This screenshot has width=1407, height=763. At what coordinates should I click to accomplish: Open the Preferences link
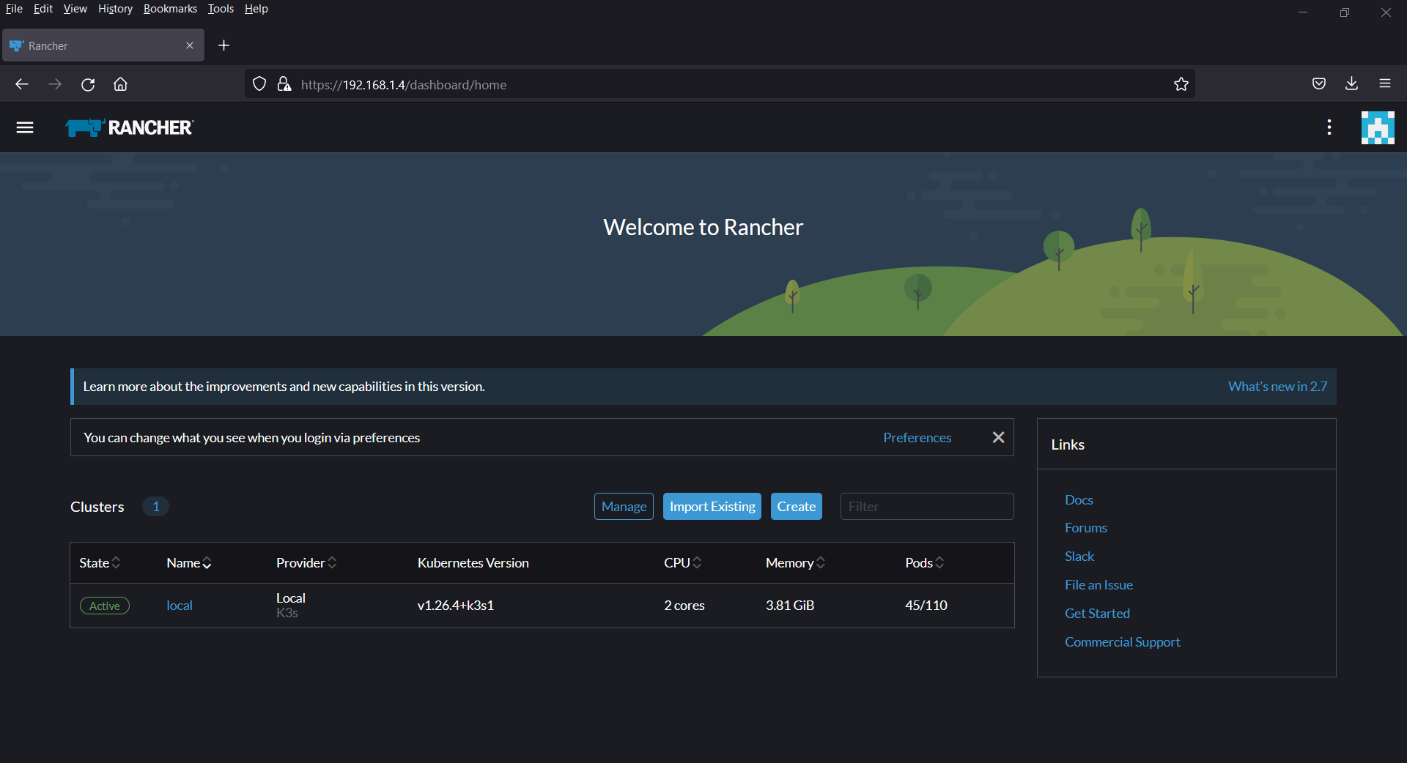tap(917, 438)
